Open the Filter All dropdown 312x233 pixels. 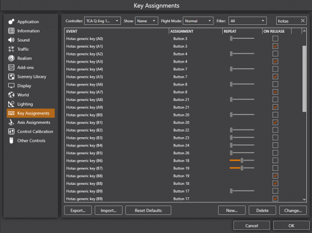(247, 21)
